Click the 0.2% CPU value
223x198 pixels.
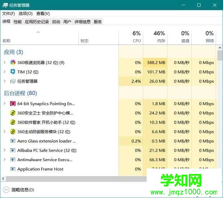click(136, 141)
